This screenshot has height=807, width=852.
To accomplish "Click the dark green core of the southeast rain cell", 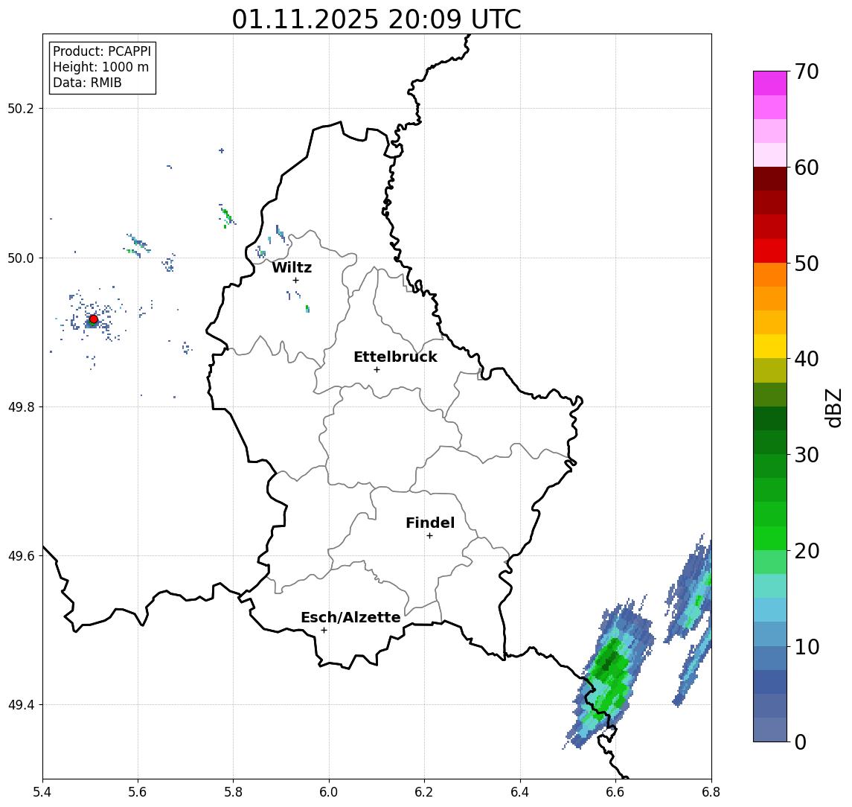I will point(609,660).
